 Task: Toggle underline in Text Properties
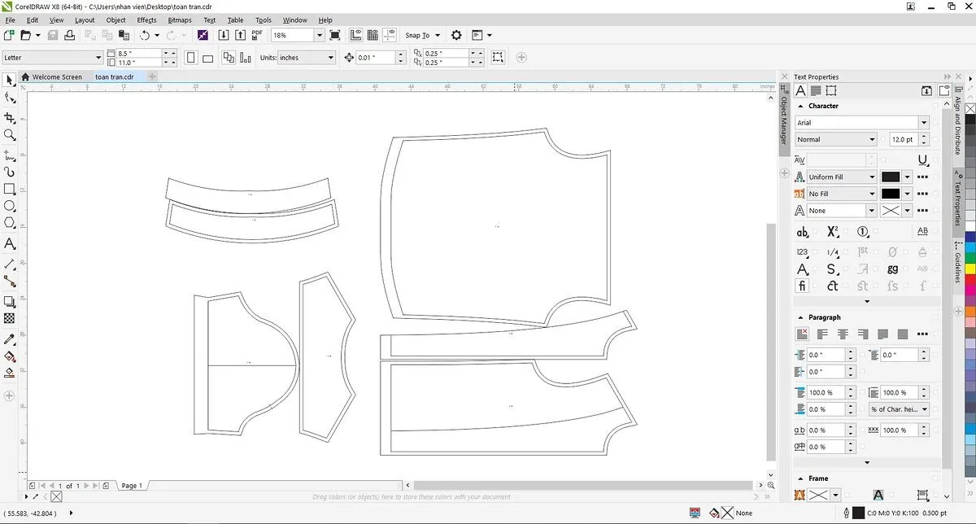[x=922, y=160]
